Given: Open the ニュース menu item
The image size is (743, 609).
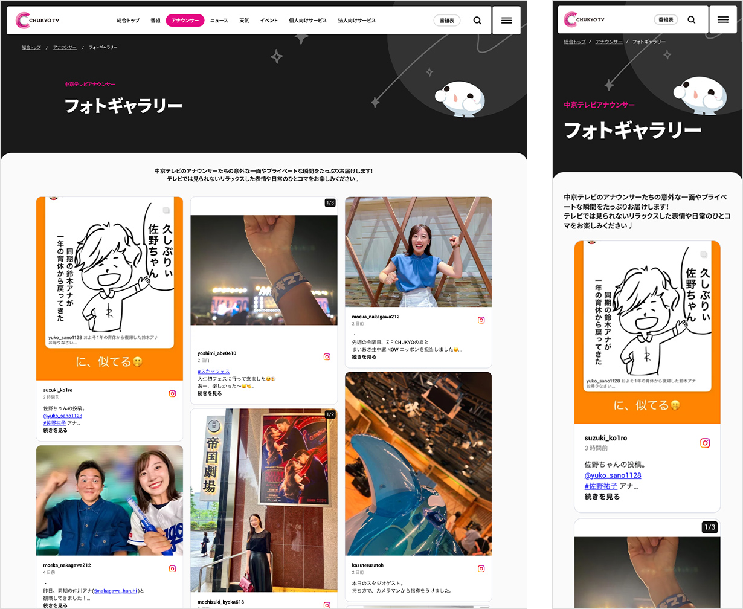Looking at the screenshot, I should (219, 21).
